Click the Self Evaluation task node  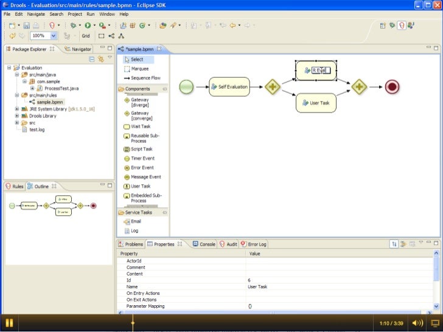[x=229, y=87]
